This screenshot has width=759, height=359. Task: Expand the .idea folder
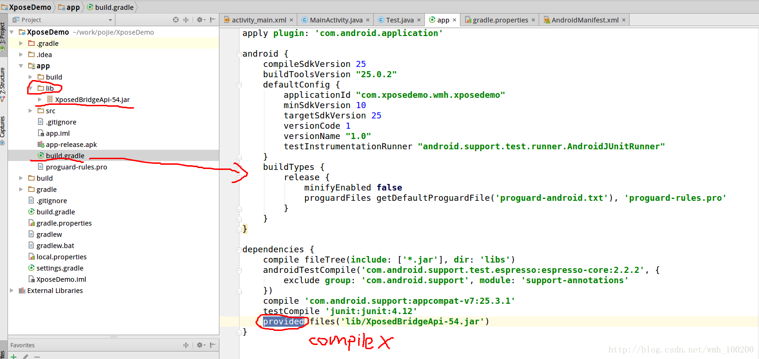[x=21, y=55]
